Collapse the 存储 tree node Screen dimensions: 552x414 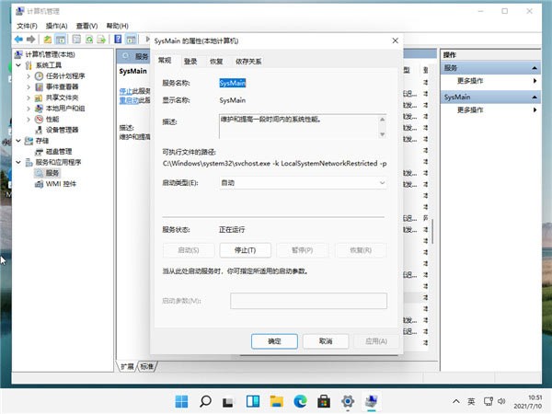[x=18, y=141]
